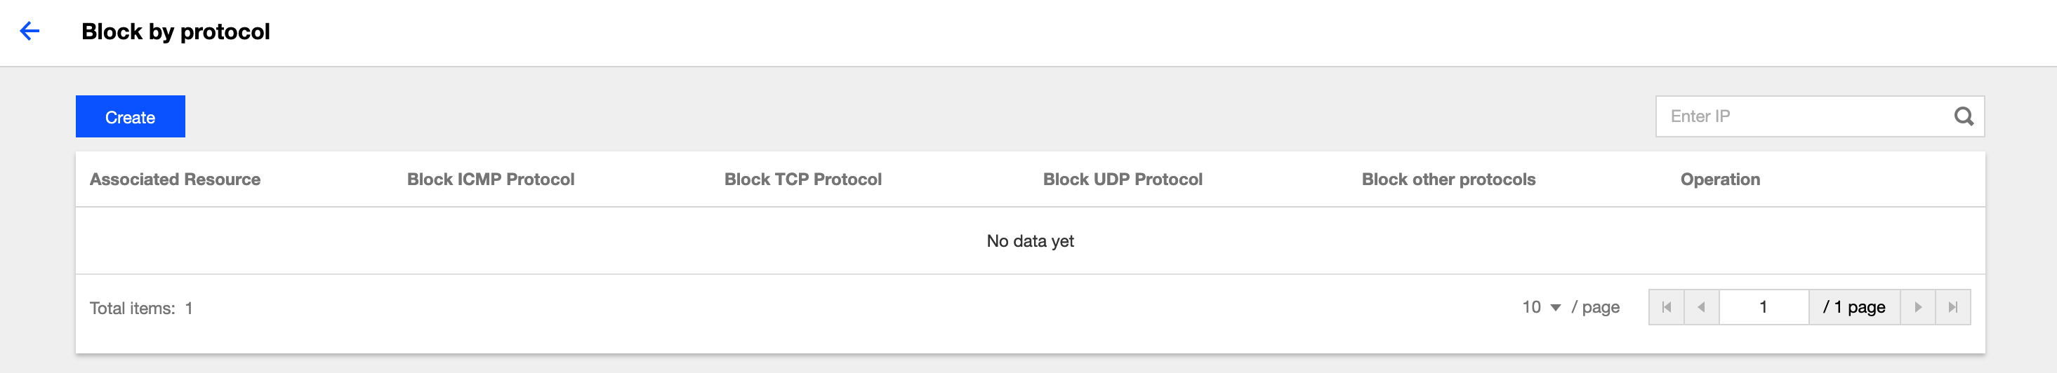Jump to first page icon
This screenshot has height=373, width=2057.
point(1667,307)
